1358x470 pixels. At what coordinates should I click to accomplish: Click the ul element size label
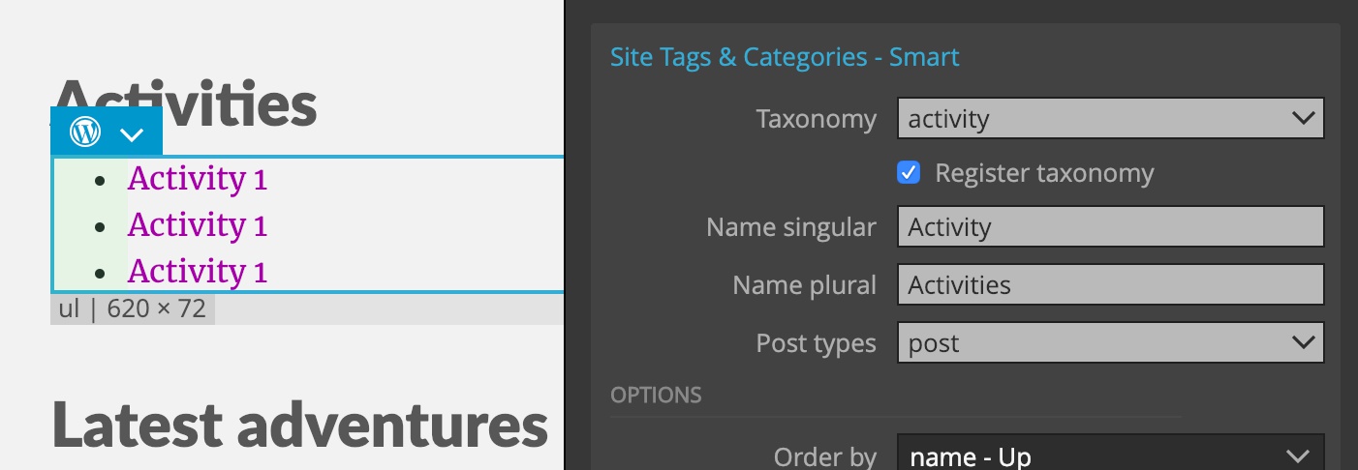tap(133, 309)
